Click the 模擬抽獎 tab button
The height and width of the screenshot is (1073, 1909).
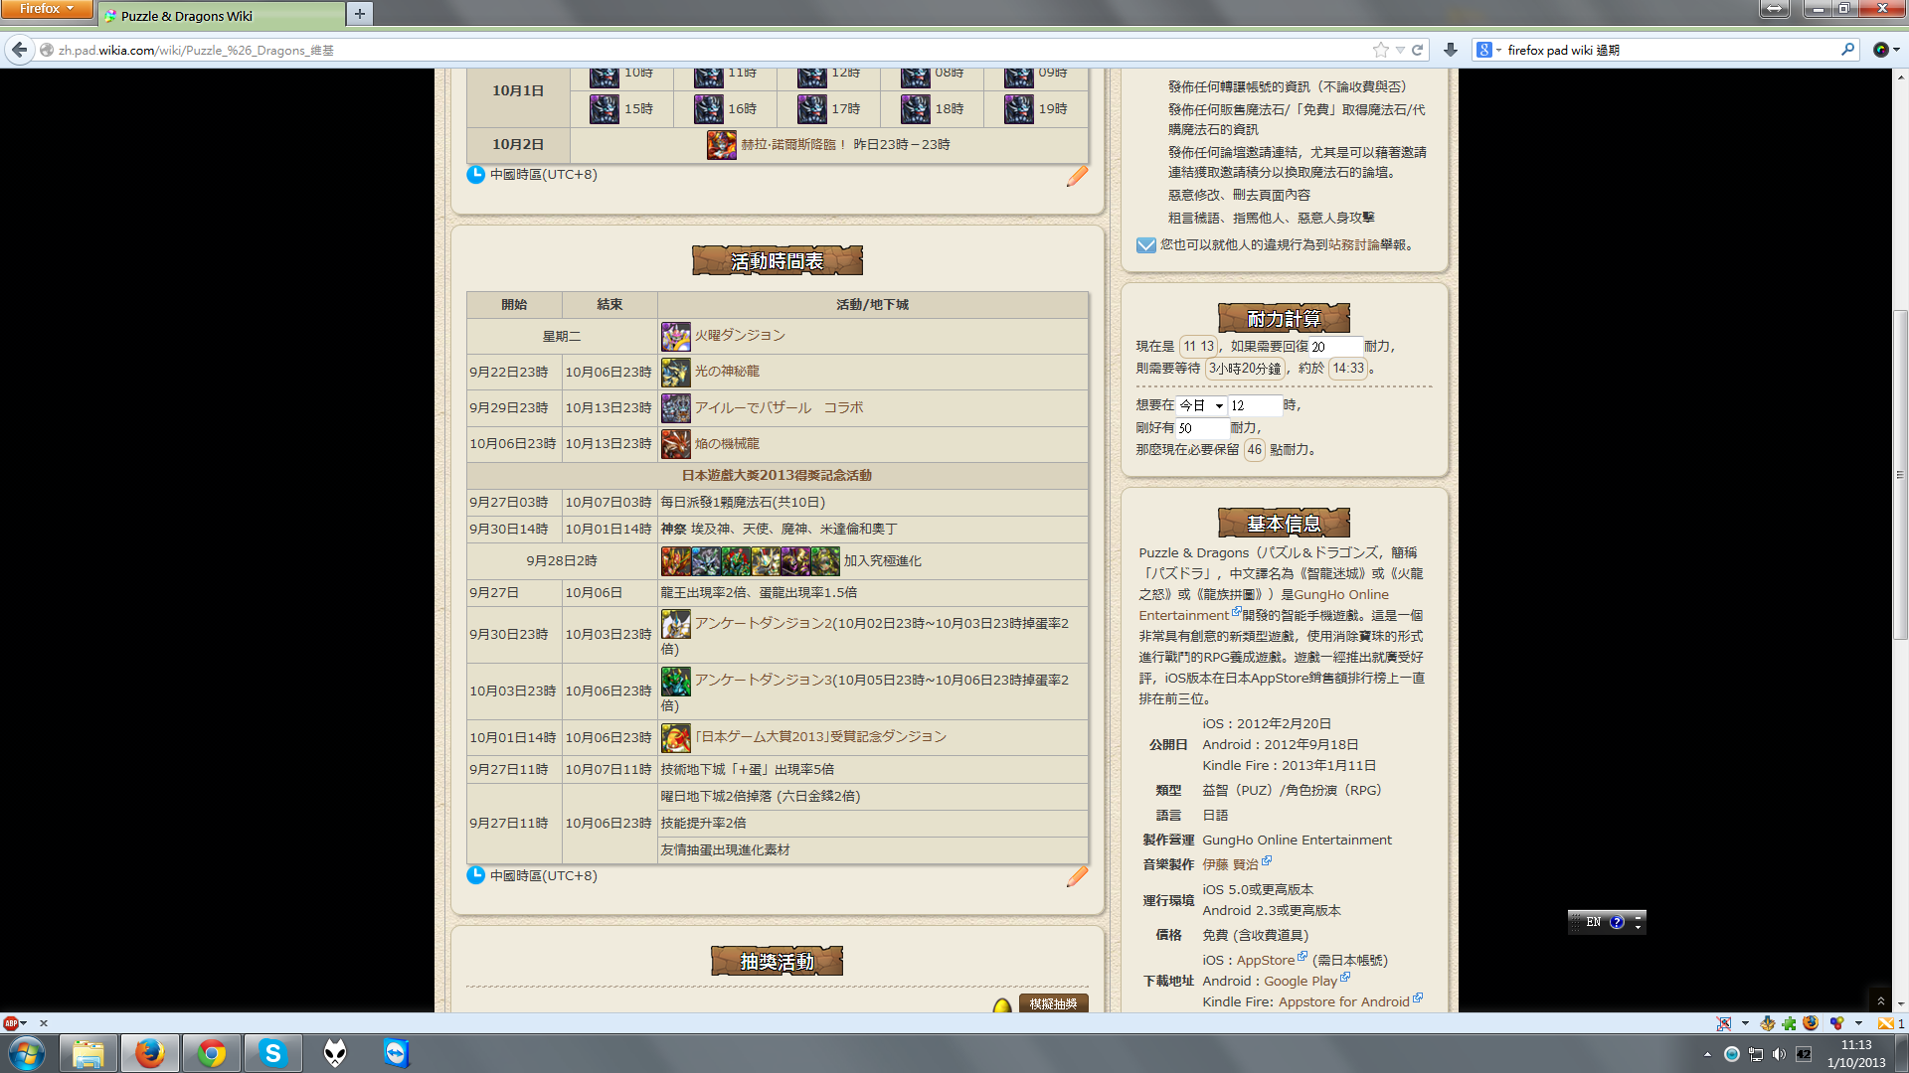point(1053,1003)
